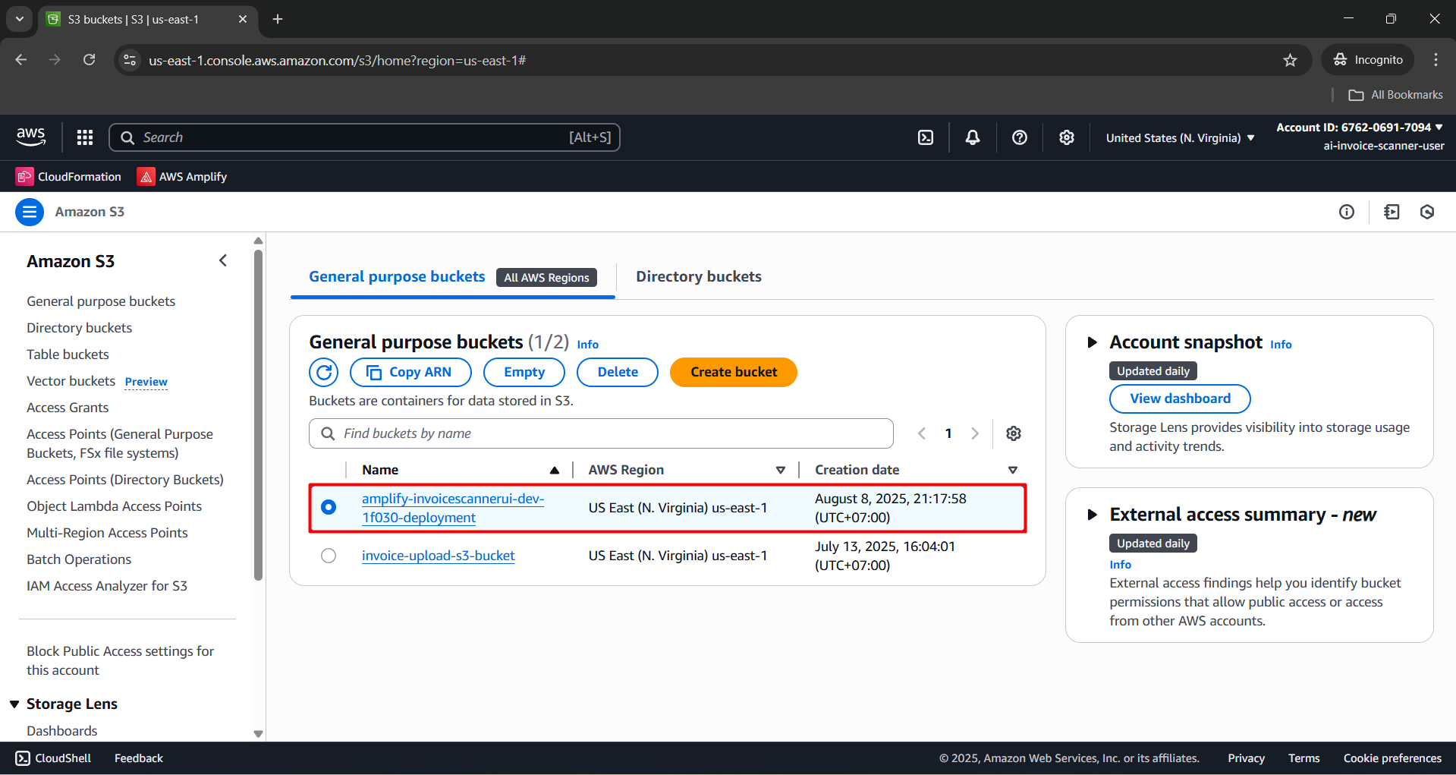Open the United States (N. Virginia) region dropdown
This screenshot has height=775, width=1456.
(1180, 138)
